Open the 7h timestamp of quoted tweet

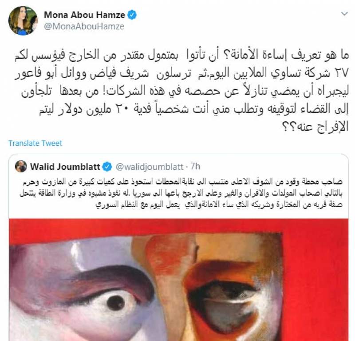click(195, 167)
